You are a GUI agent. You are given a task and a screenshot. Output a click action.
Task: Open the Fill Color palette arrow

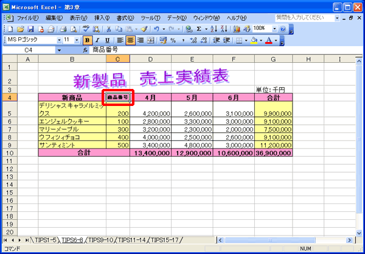click(x=261, y=41)
